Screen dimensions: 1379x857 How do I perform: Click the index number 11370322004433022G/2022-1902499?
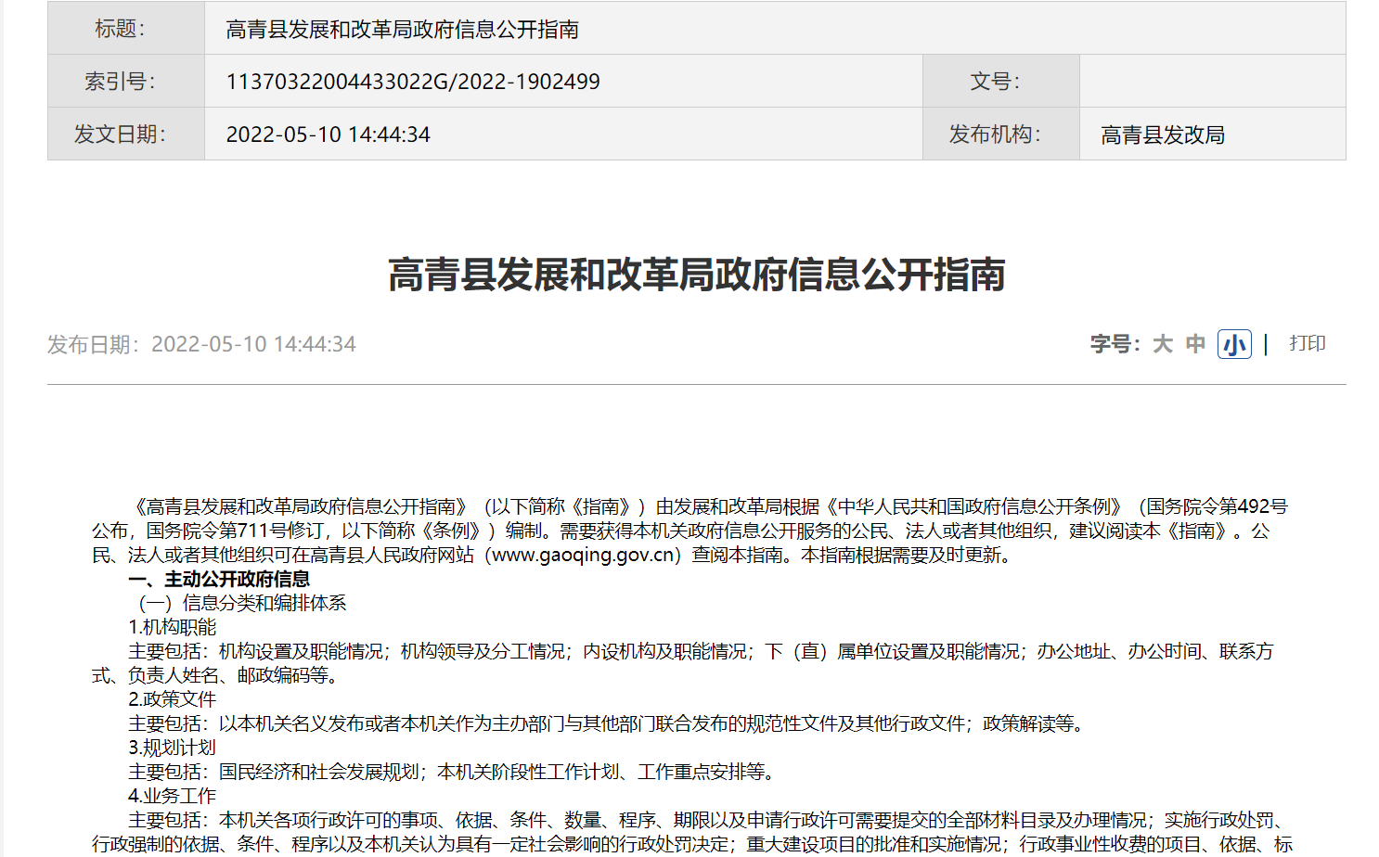click(x=413, y=82)
